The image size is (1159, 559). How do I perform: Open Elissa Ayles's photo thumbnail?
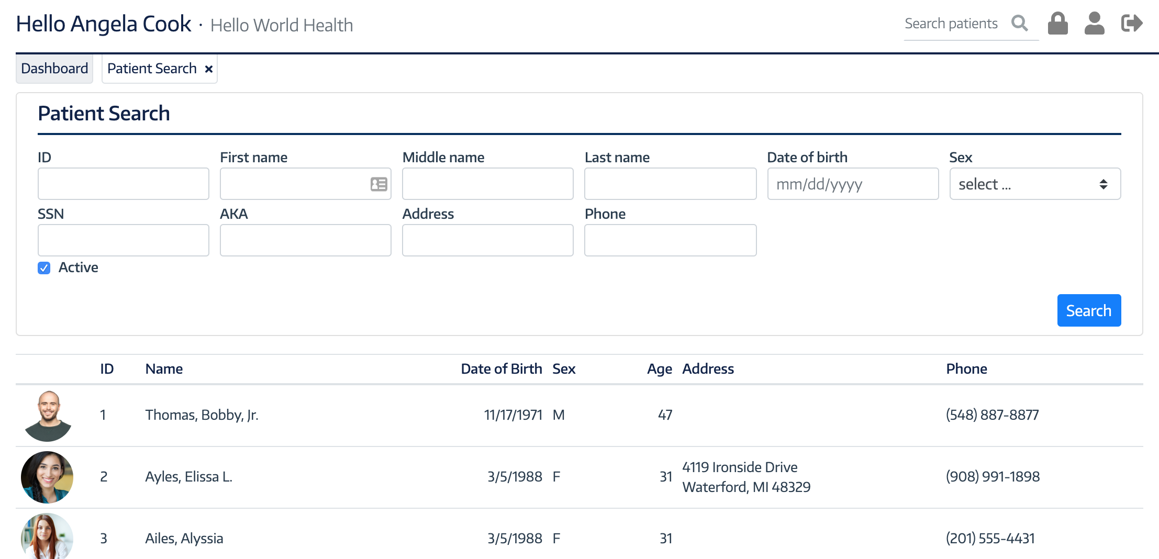47,477
